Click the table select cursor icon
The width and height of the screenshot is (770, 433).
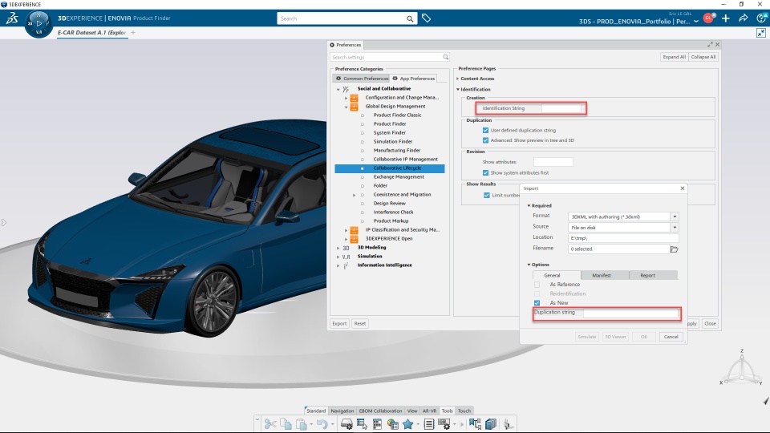[362, 423]
